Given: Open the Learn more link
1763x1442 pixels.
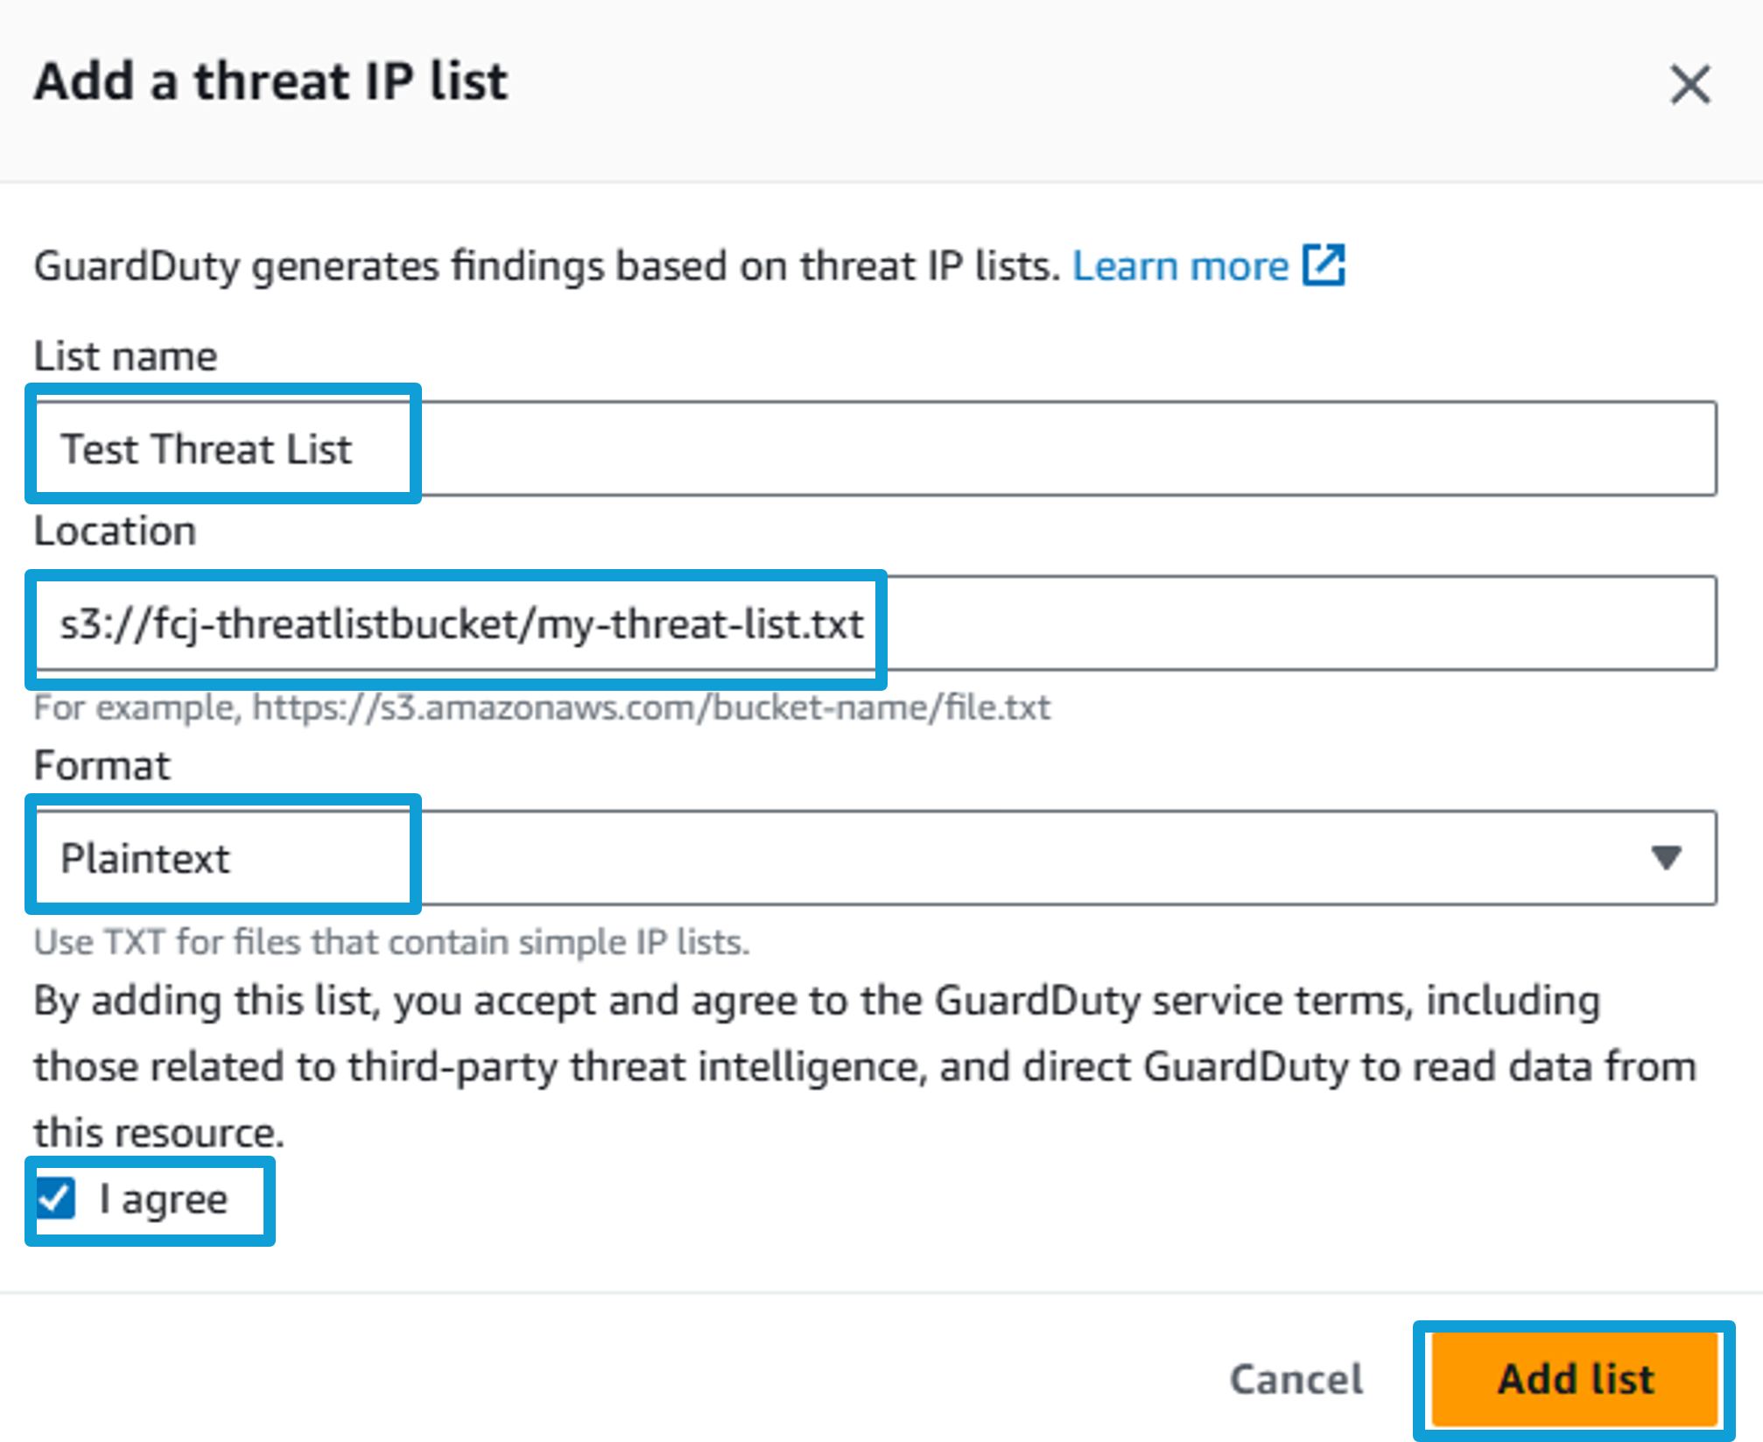Looking at the screenshot, I should (1180, 266).
